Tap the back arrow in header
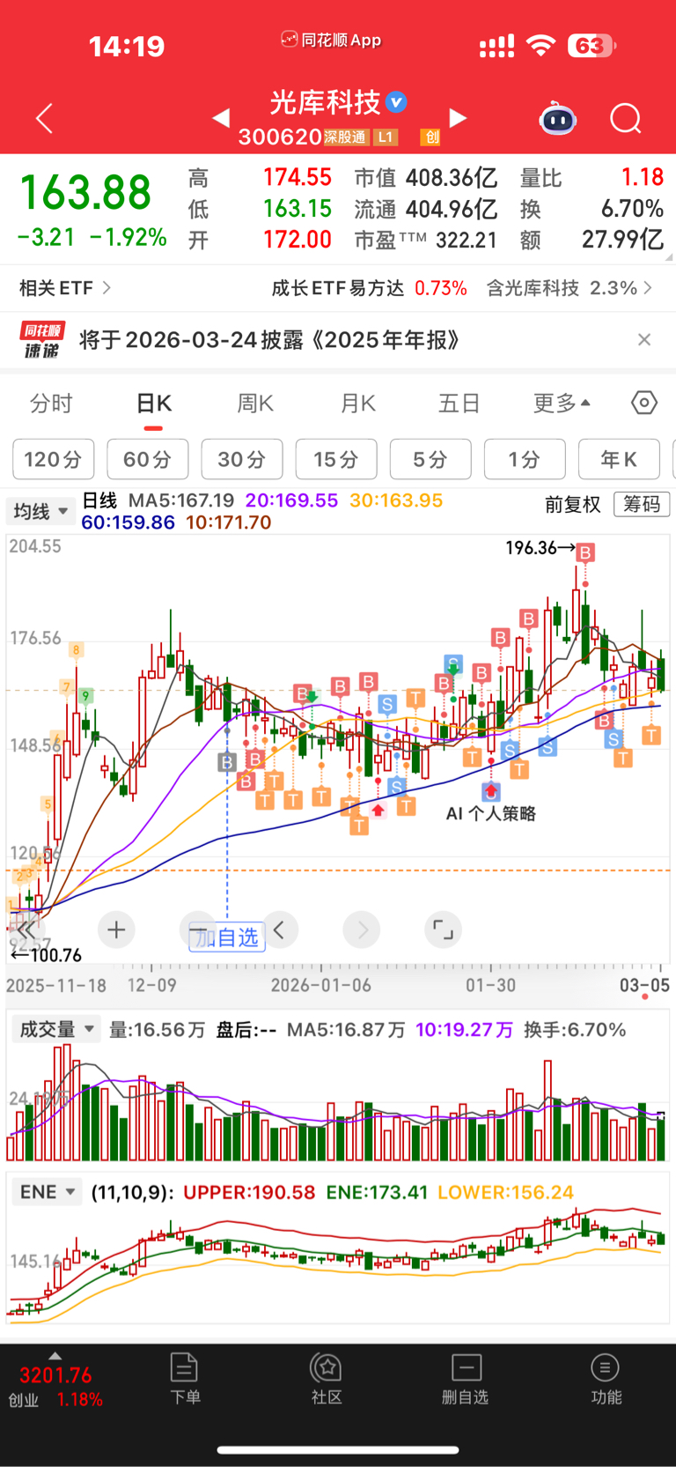 (x=44, y=118)
